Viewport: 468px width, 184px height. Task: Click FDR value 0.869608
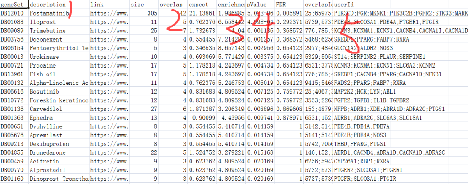[x=289, y=109]
